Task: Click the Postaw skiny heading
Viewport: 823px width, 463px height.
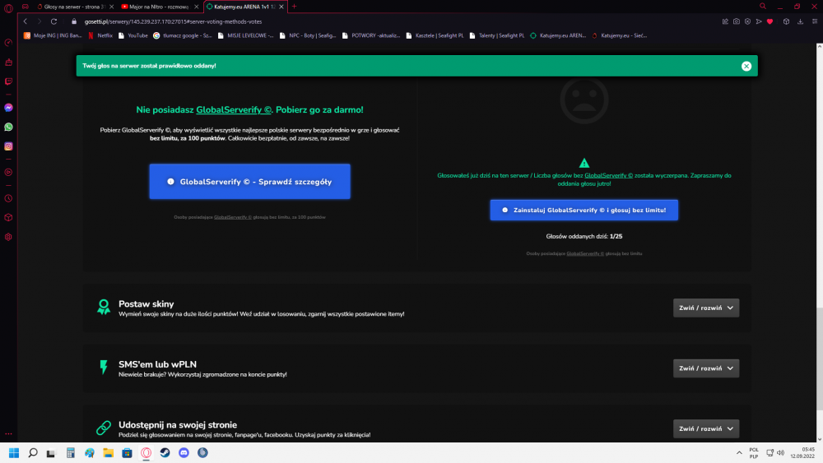Action: coord(146,304)
